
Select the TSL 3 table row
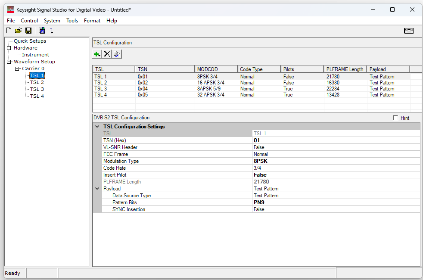point(252,89)
